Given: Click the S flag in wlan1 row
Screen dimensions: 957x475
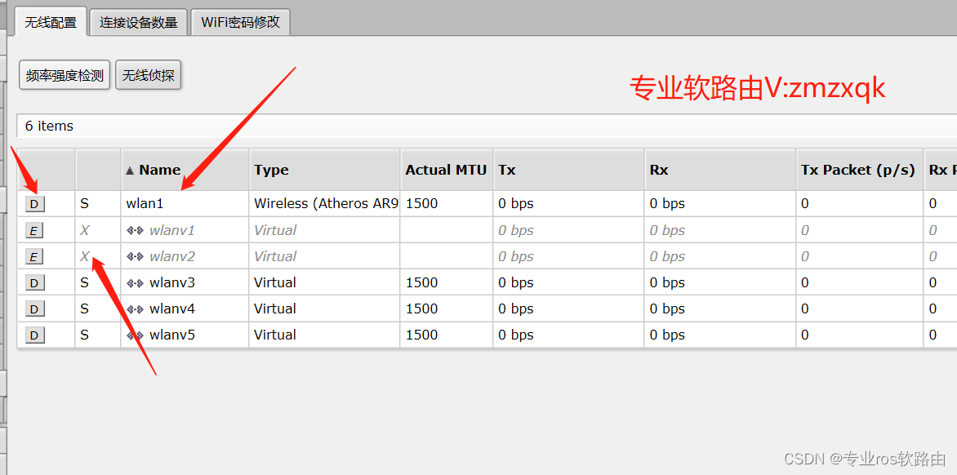Looking at the screenshot, I should pos(84,204).
